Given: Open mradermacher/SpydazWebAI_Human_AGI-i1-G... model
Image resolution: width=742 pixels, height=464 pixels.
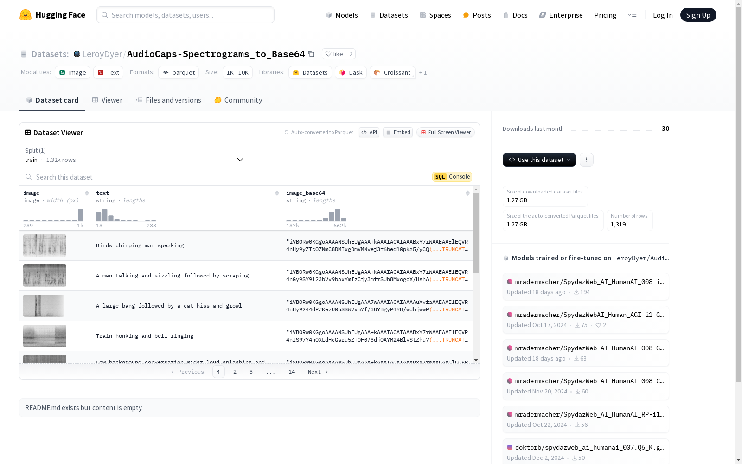Looking at the screenshot, I should point(586,320).
